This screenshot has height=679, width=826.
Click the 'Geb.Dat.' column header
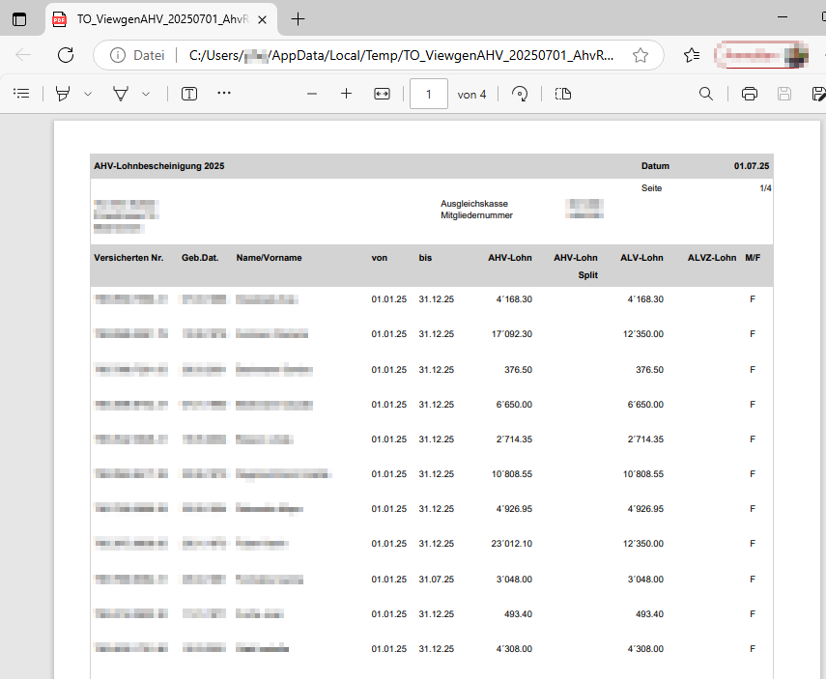(200, 258)
